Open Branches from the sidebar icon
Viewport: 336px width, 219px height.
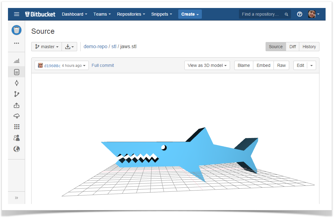pyautogui.click(x=17, y=94)
